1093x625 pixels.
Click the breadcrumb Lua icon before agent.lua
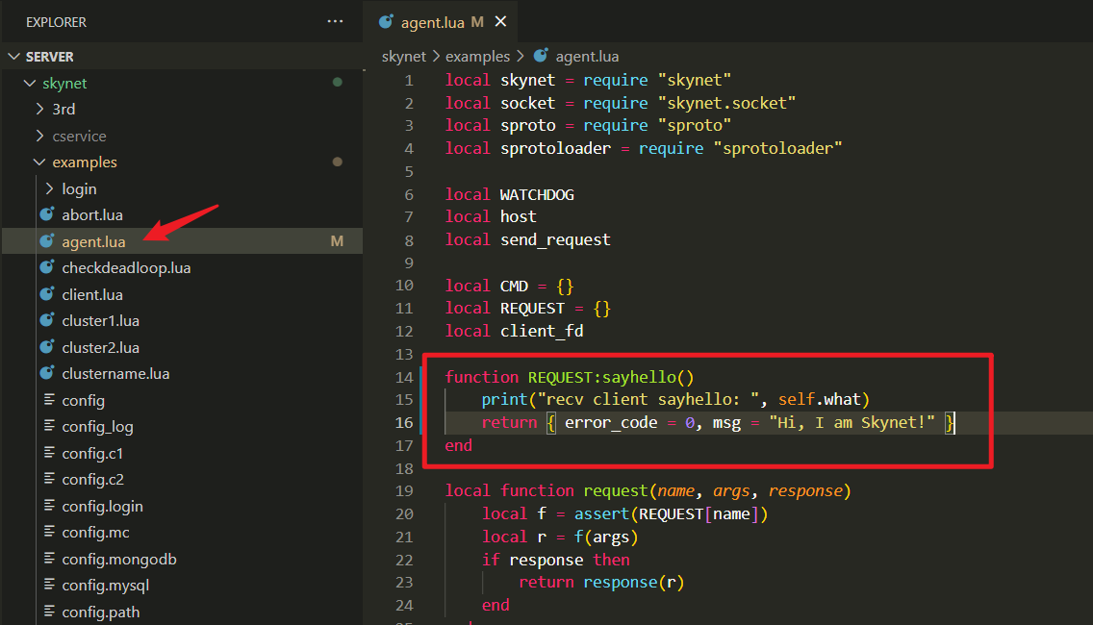click(541, 57)
